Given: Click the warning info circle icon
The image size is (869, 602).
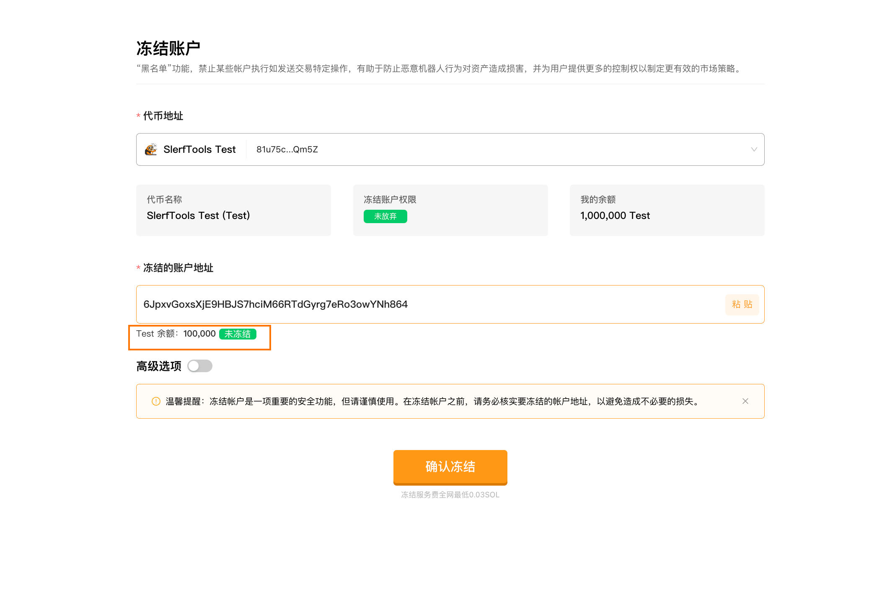Looking at the screenshot, I should point(156,401).
